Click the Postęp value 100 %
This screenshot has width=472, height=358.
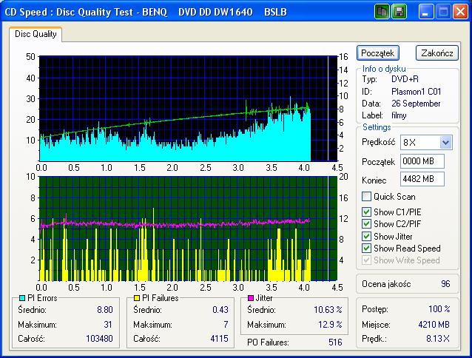tap(439, 309)
